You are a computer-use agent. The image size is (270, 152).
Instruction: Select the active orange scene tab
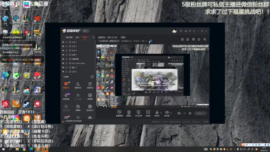click(85, 37)
